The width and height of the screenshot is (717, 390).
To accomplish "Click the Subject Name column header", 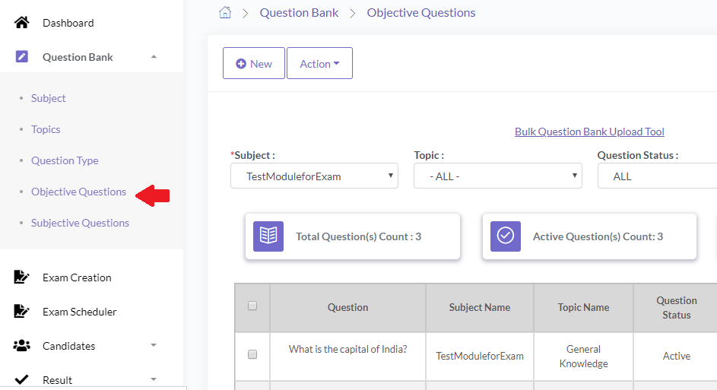I will (x=480, y=308).
